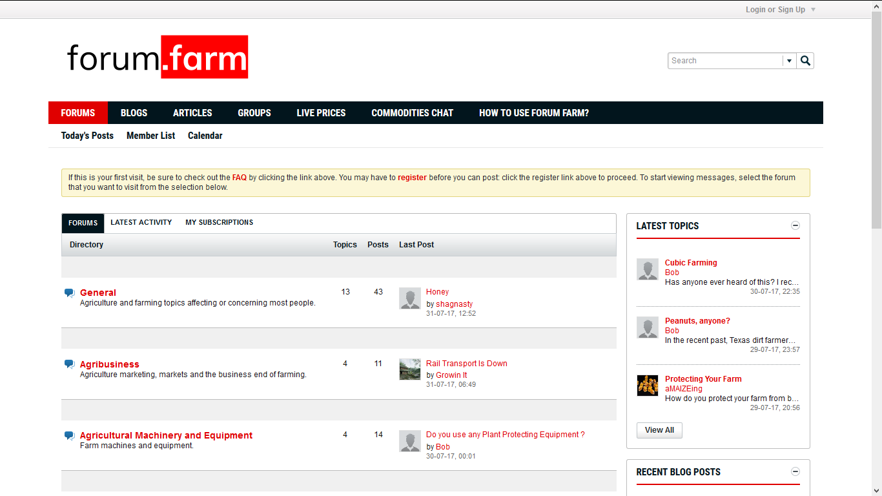Open Agricultural Machinery and Equipment forum
This screenshot has width=882, height=496.
[166, 435]
